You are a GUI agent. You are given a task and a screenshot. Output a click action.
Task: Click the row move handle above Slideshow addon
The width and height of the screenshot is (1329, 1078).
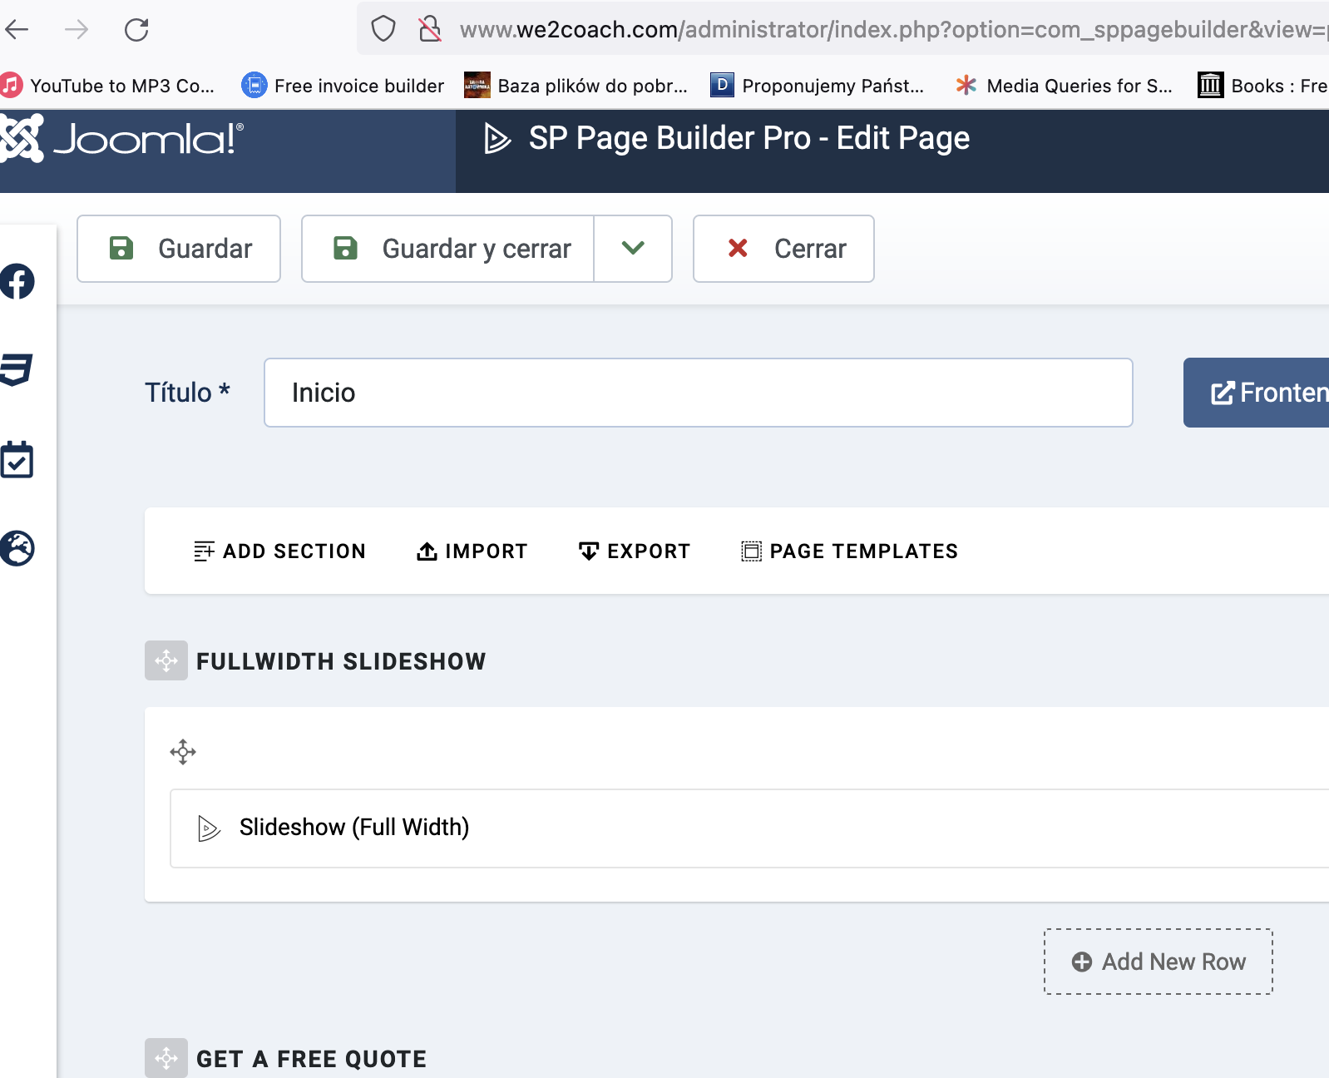pos(183,752)
